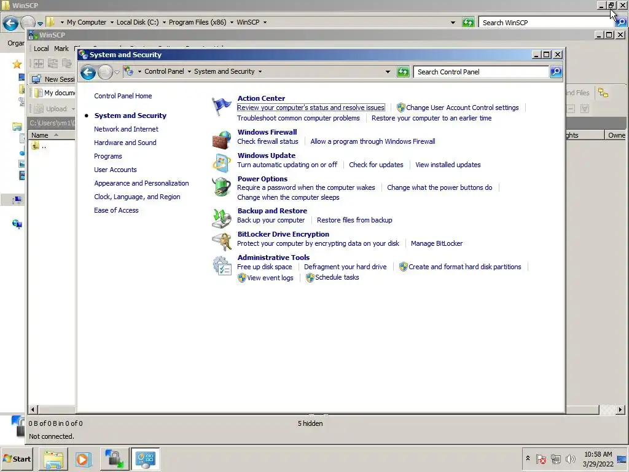Click the Control Panel forward arrow button
The width and height of the screenshot is (629, 472).
point(105,73)
